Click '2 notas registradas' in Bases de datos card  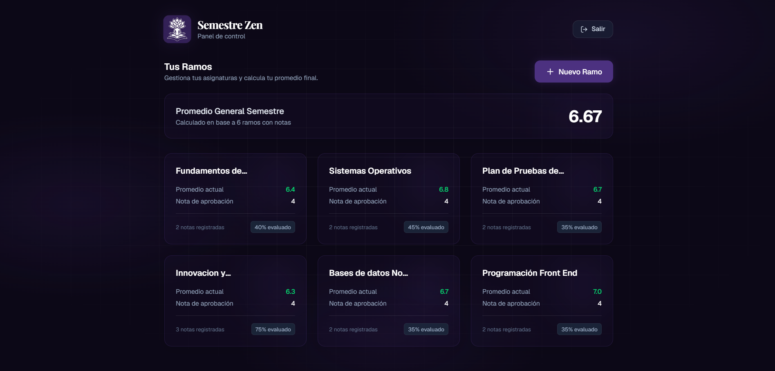pos(353,330)
